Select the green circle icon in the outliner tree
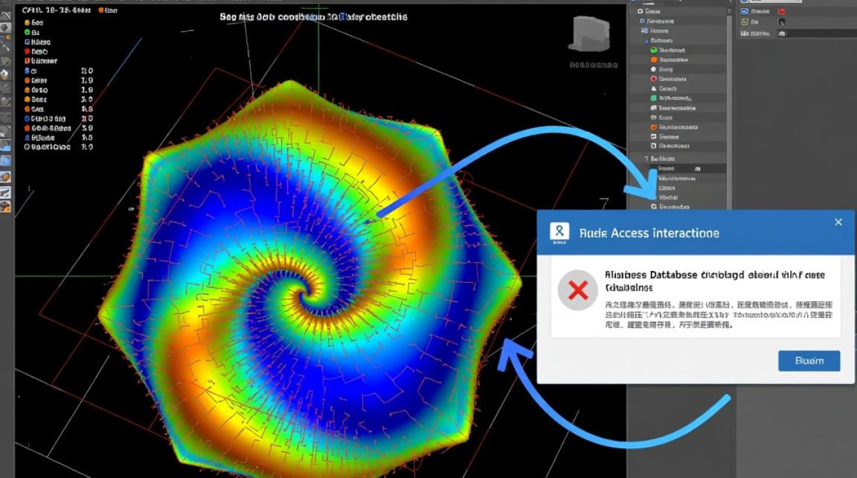Image resolution: width=857 pixels, height=478 pixels. [x=654, y=50]
